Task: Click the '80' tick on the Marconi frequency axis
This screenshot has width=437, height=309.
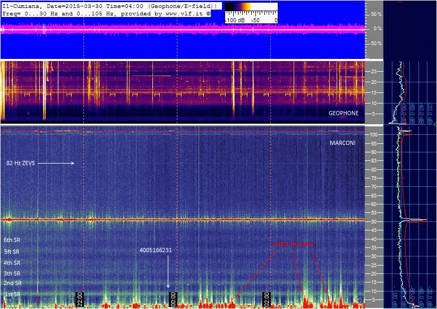Action: [374, 170]
